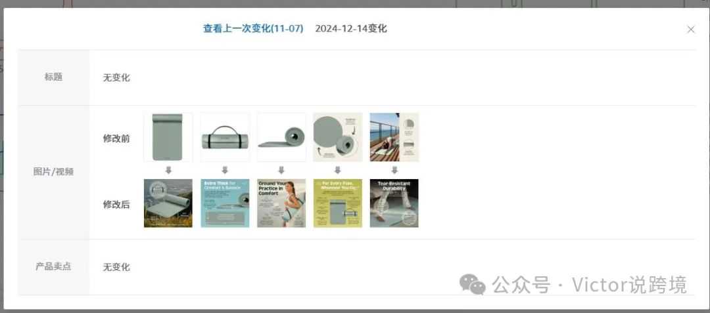Select the 产品卖点 row label

click(53, 266)
